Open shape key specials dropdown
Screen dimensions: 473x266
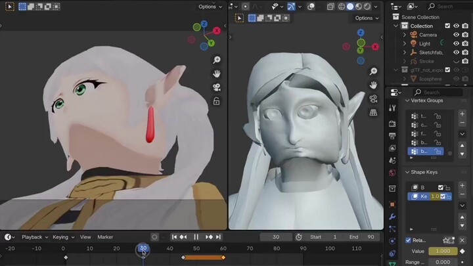tap(462, 206)
